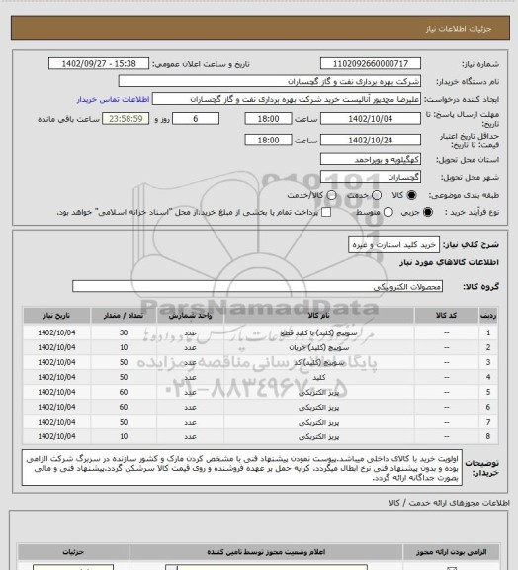Select row 1 item سوییچ (کلید) یا کلید قطع
This screenshot has width=518, height=570.
click(319, 332)
